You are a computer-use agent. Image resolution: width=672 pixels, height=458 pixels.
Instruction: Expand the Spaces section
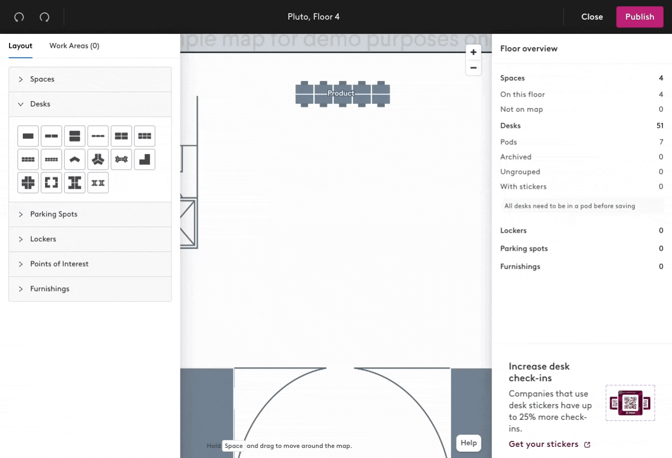(x=90, y=80)
